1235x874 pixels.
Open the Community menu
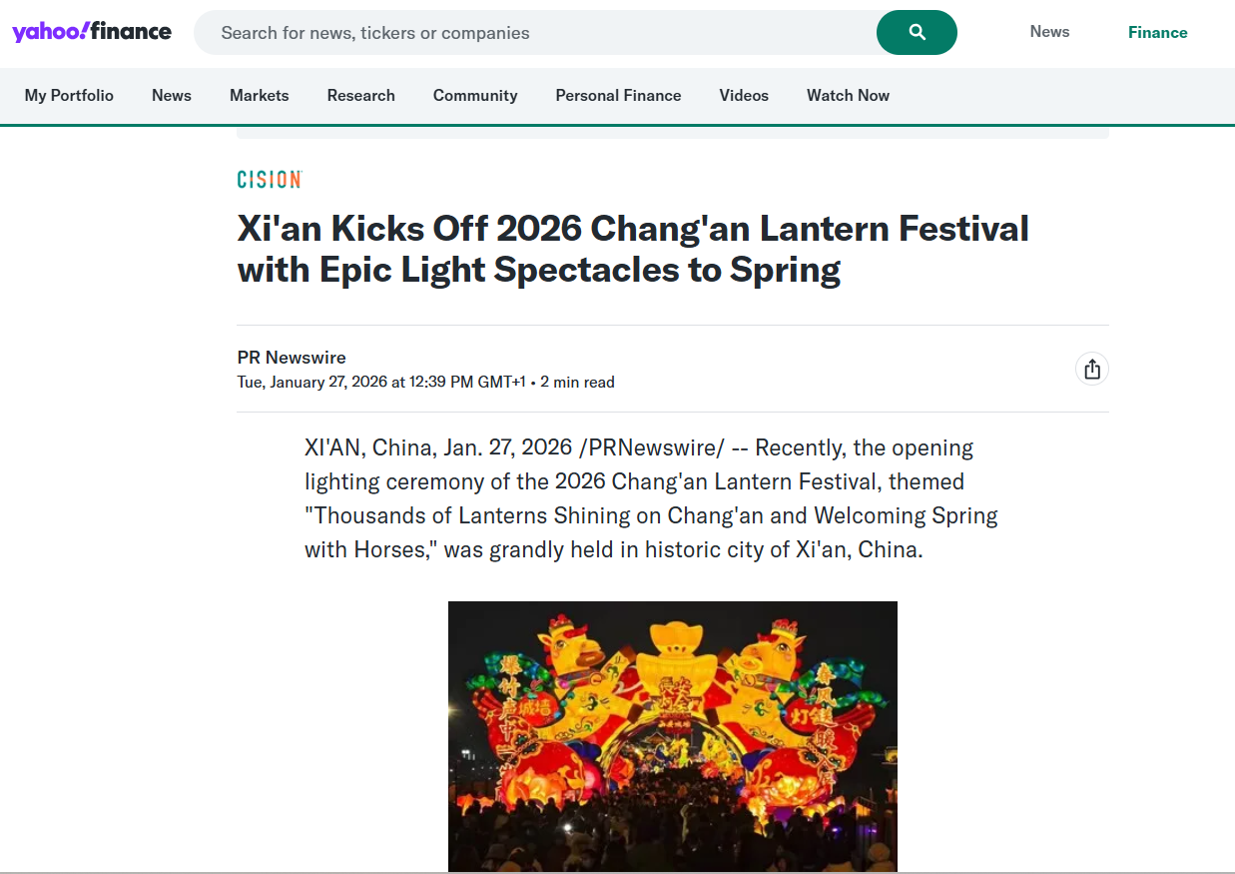[x=475, y=96]
